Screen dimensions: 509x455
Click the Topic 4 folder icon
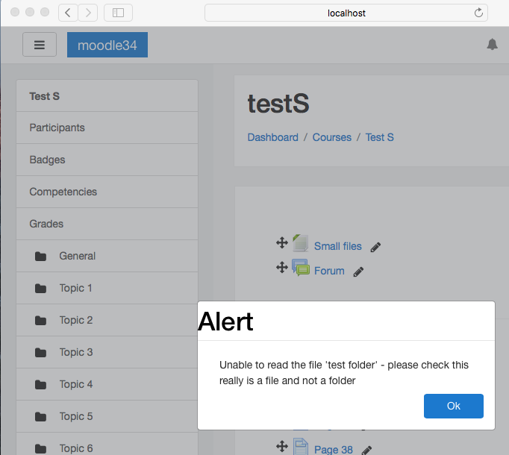(x=40, y=385)
